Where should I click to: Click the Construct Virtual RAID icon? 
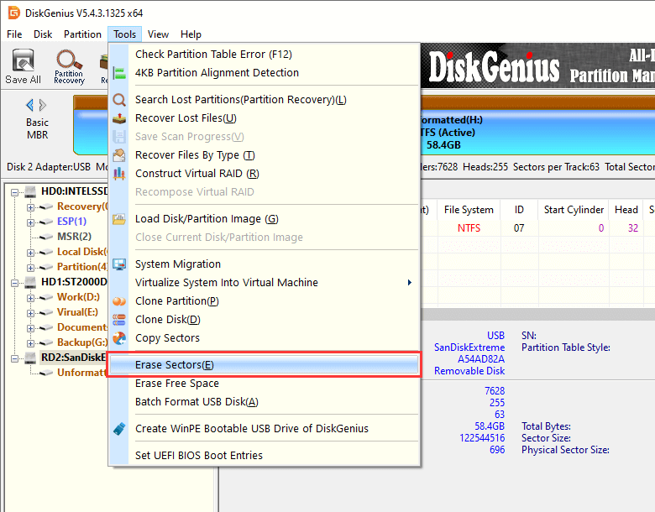point(119,174)
